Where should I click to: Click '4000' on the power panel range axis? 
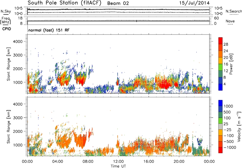click(18, 42)
